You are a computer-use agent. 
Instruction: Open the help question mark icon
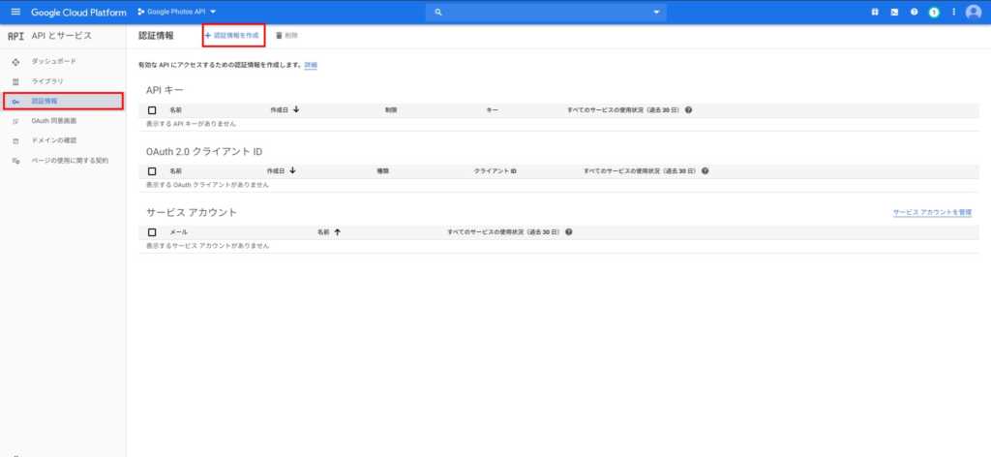(x=914, y=12)
